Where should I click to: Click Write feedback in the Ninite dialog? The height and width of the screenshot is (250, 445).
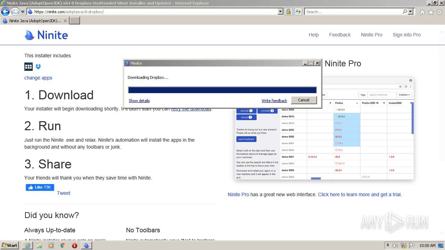click(274, 101)
